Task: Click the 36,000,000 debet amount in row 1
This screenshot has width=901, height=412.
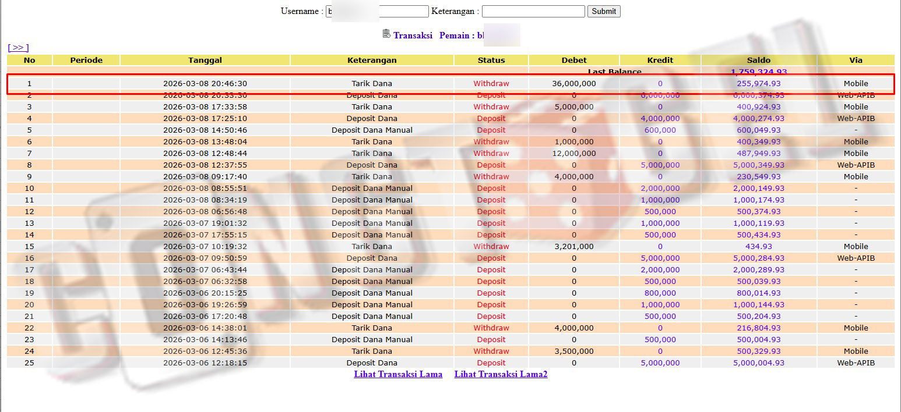Action: point(573,83)
